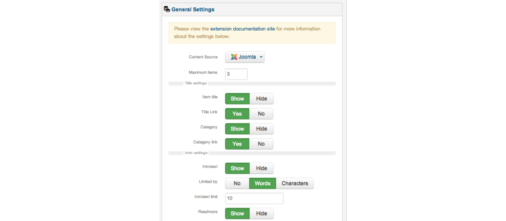Show the Category
This screenshot has width=506, height=221.
click(x=237, y=129)
